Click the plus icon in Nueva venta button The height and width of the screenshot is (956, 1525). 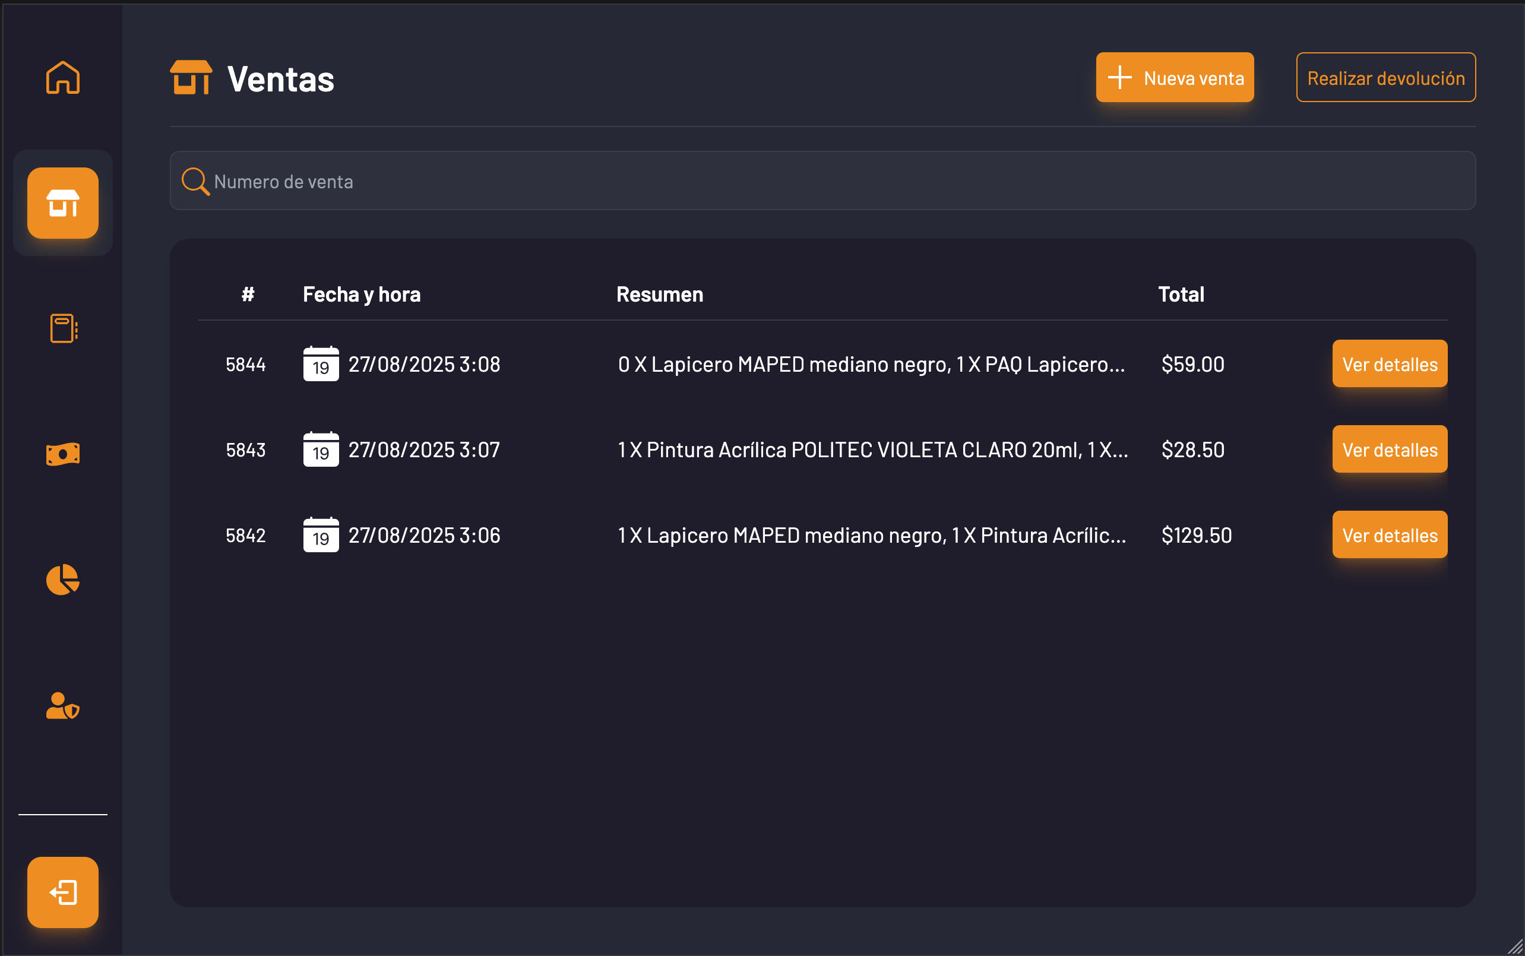1120,77
